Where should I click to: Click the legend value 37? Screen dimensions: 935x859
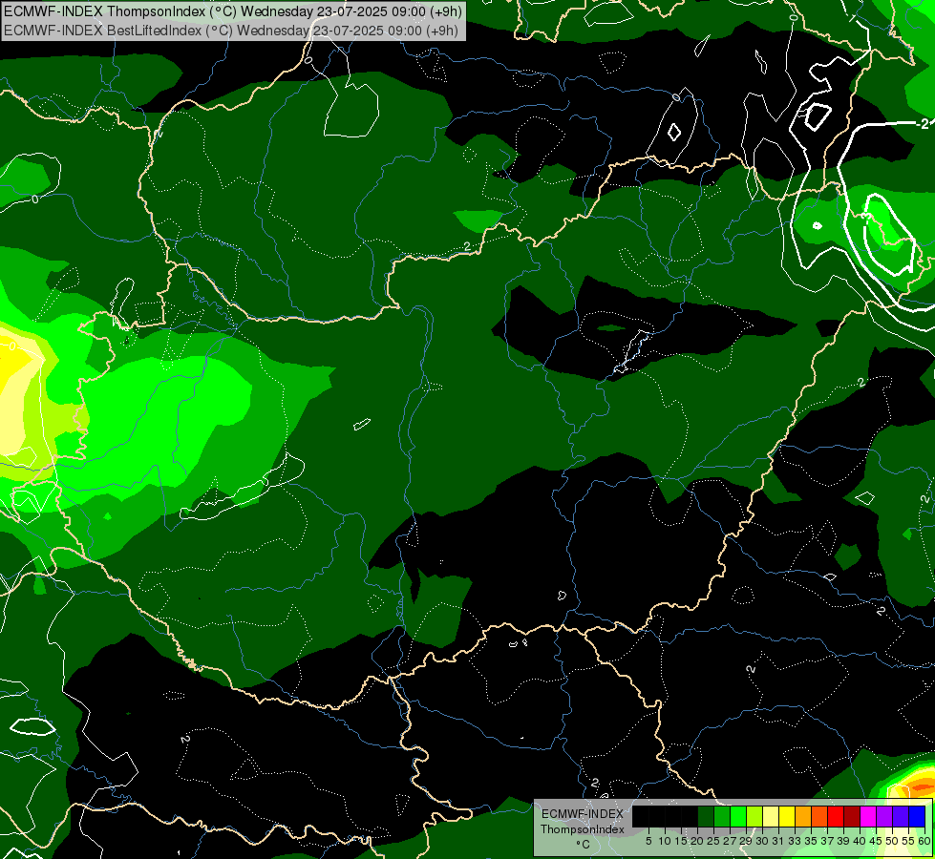click(827, 841)
